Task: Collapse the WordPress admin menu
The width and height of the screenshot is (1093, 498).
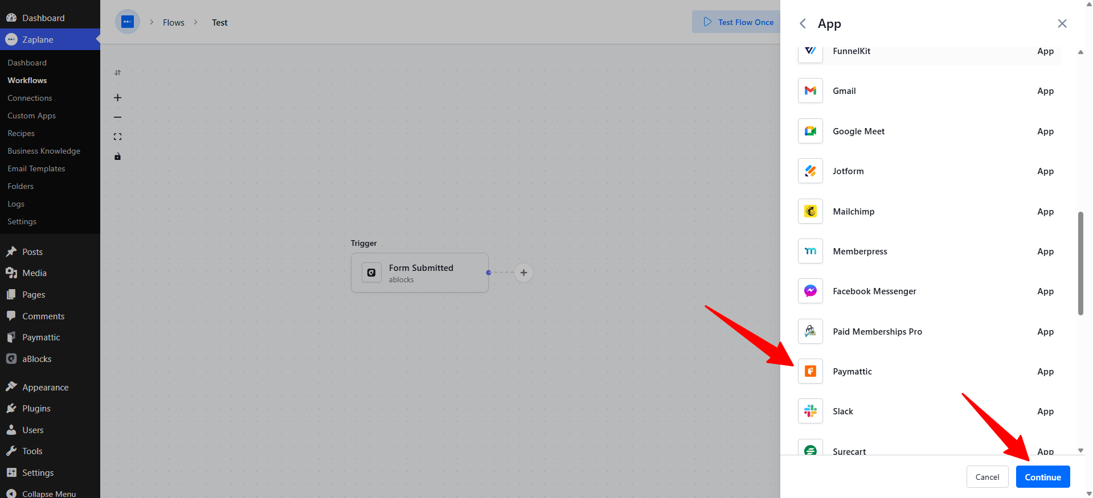Action: 50,493
